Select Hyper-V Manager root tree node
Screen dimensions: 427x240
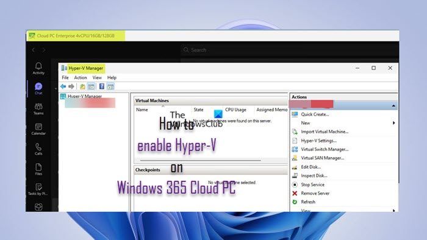84,96
